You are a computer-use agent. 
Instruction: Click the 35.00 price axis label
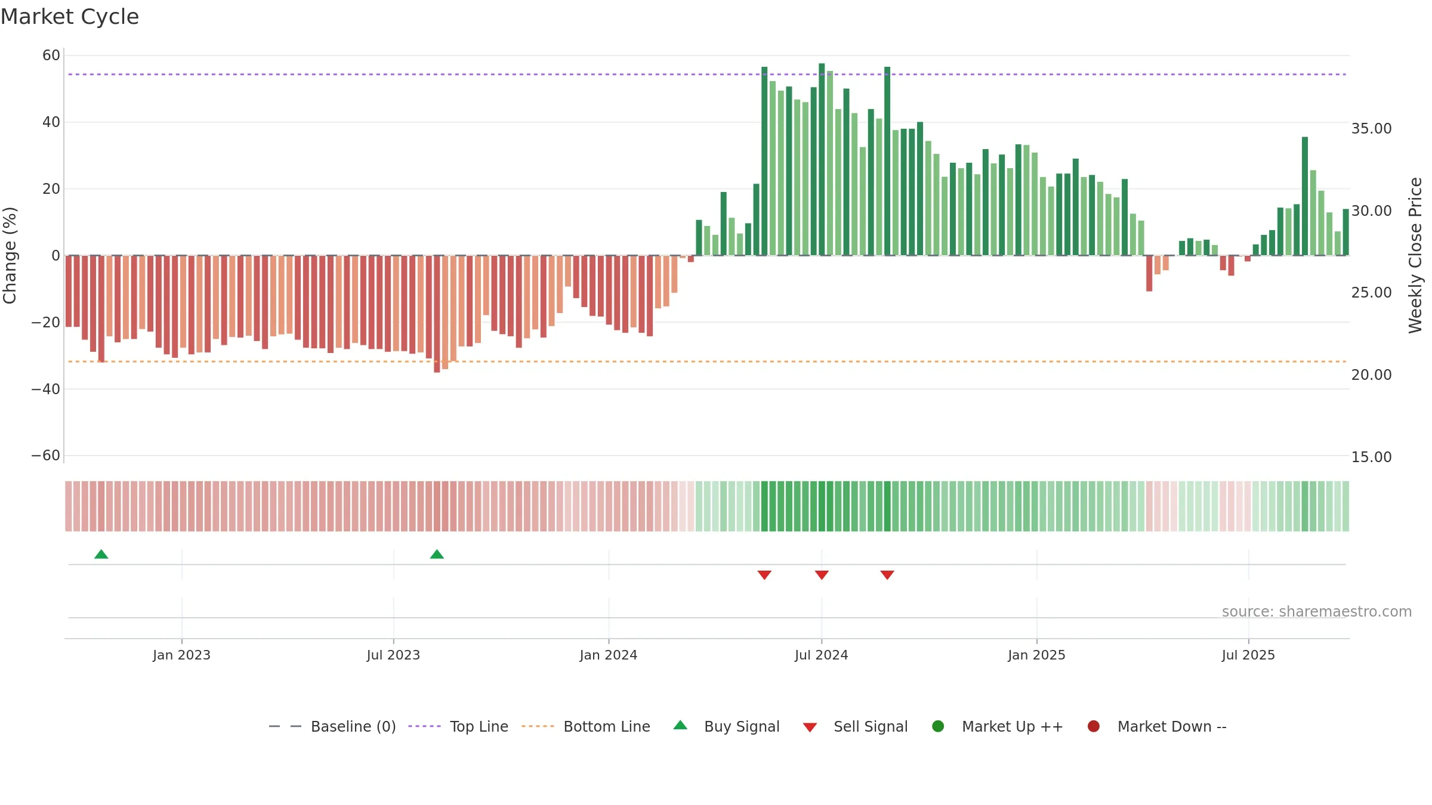click(1371, 129)
